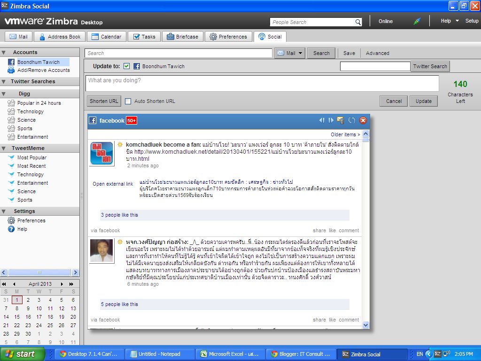
Task: Open TweetMeme Technology feed
Action: point(26,174)
